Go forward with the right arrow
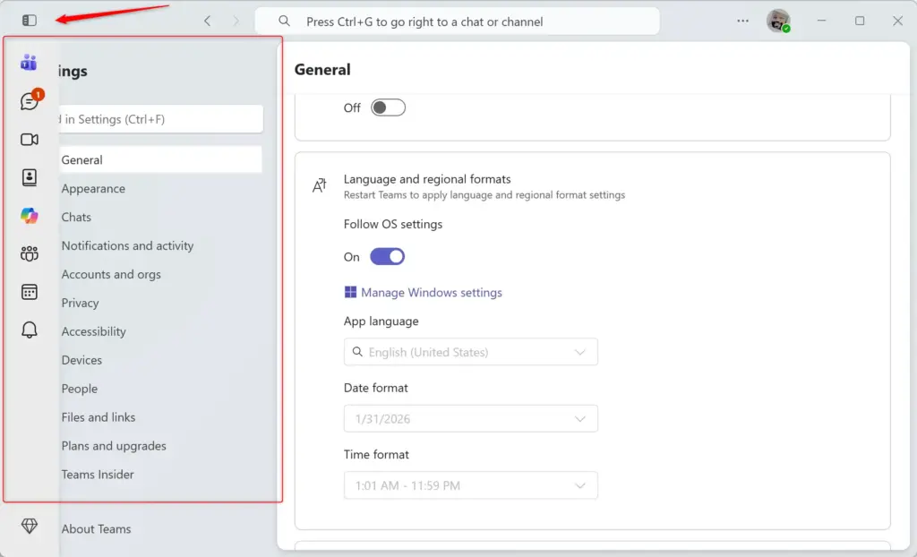Image resolution: width=917 pixels, height=557 pixels. click(236, 21)
